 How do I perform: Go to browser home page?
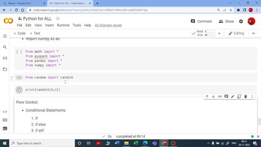[22, 10]
